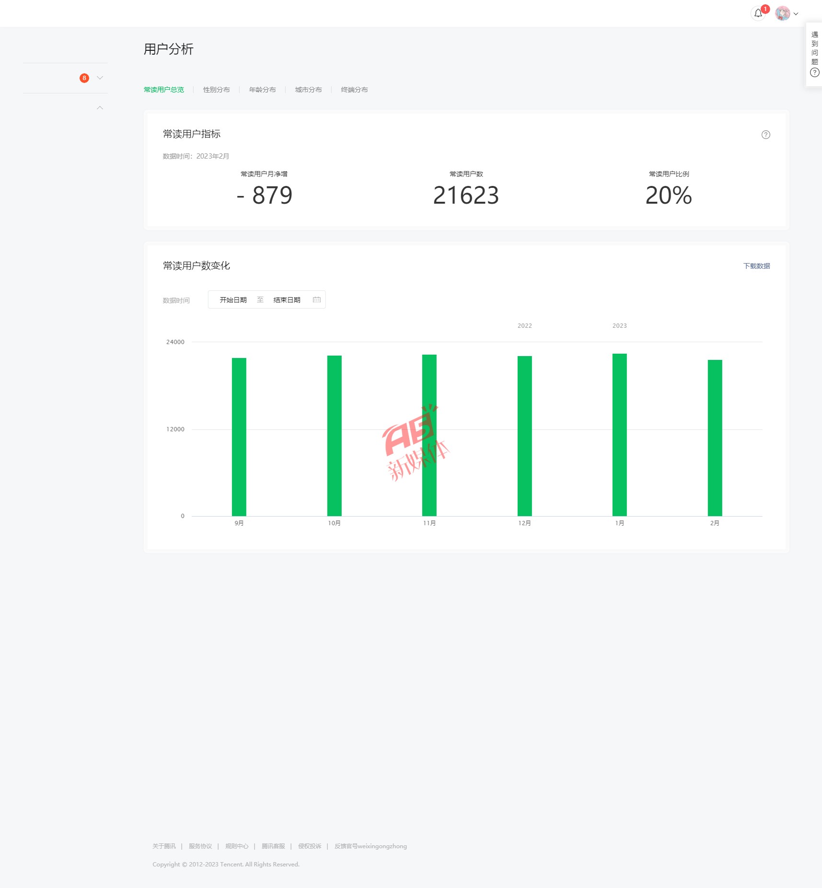The height and width of the screenshot is (888, 822).
Task: Switch to the 性别分布 tab
Action: point(216,90)
